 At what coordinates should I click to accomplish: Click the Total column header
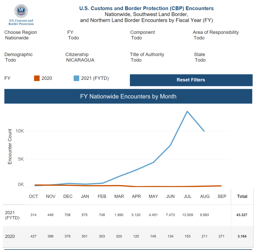click(242, 197)
